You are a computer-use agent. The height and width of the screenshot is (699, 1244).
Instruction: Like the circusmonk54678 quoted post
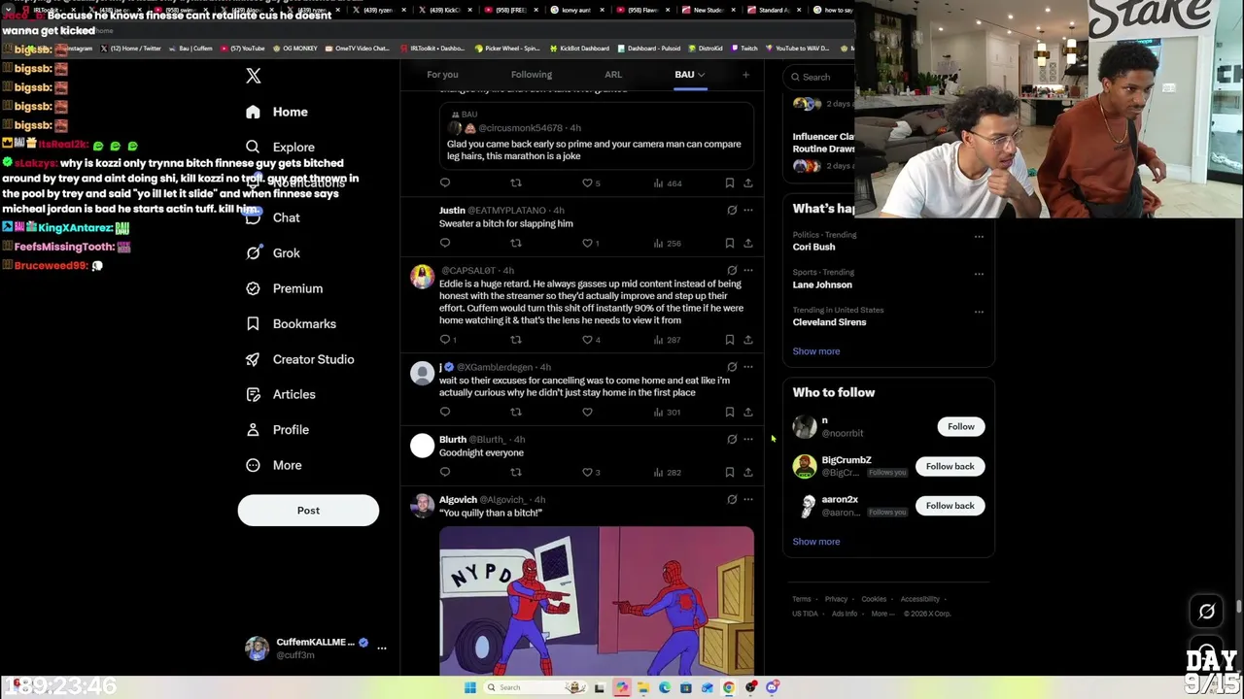[587, 183]
